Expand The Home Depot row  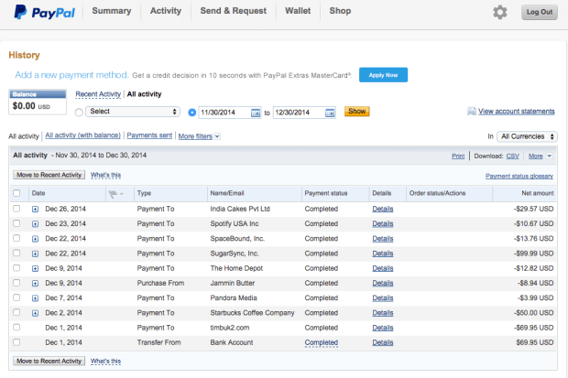click(x=35, y=269)
